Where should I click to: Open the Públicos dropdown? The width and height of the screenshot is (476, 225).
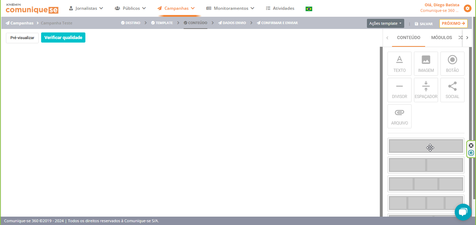130,8
